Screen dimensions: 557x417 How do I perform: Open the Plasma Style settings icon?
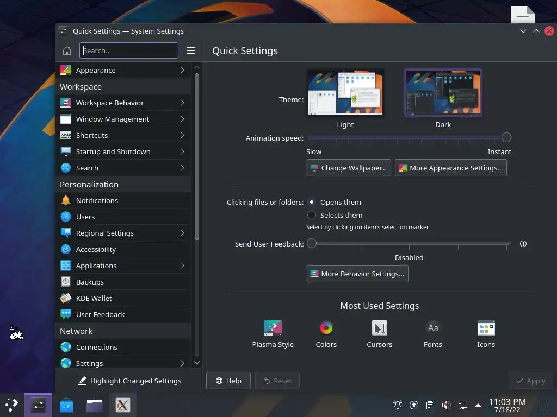(x=273, y=328)
